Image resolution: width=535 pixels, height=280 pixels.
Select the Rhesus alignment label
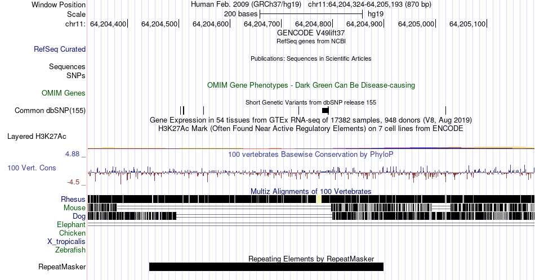(73, 199)
